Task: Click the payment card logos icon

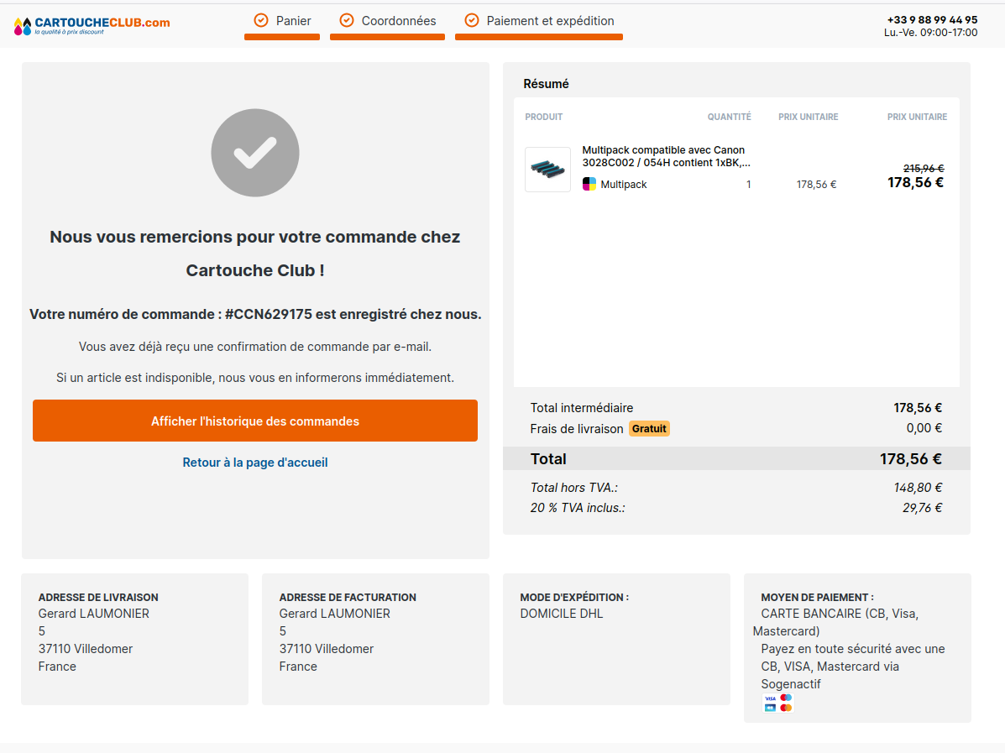Action: click(777, 703)
